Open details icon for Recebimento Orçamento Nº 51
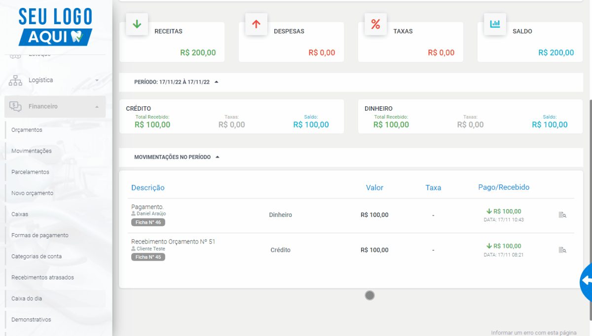This screenshot has height=336, width=592. [562, 250]
